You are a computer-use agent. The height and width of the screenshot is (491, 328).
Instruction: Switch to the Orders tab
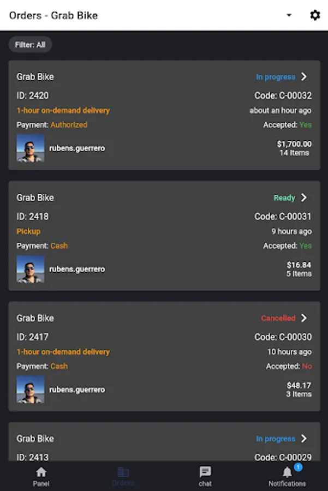click(x=123, y=476)
